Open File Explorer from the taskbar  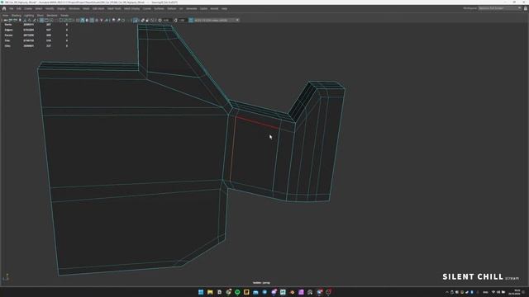[210, 292]
